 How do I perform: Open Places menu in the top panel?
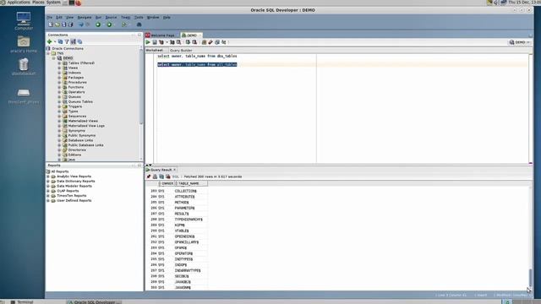click(x=38, y=3)
